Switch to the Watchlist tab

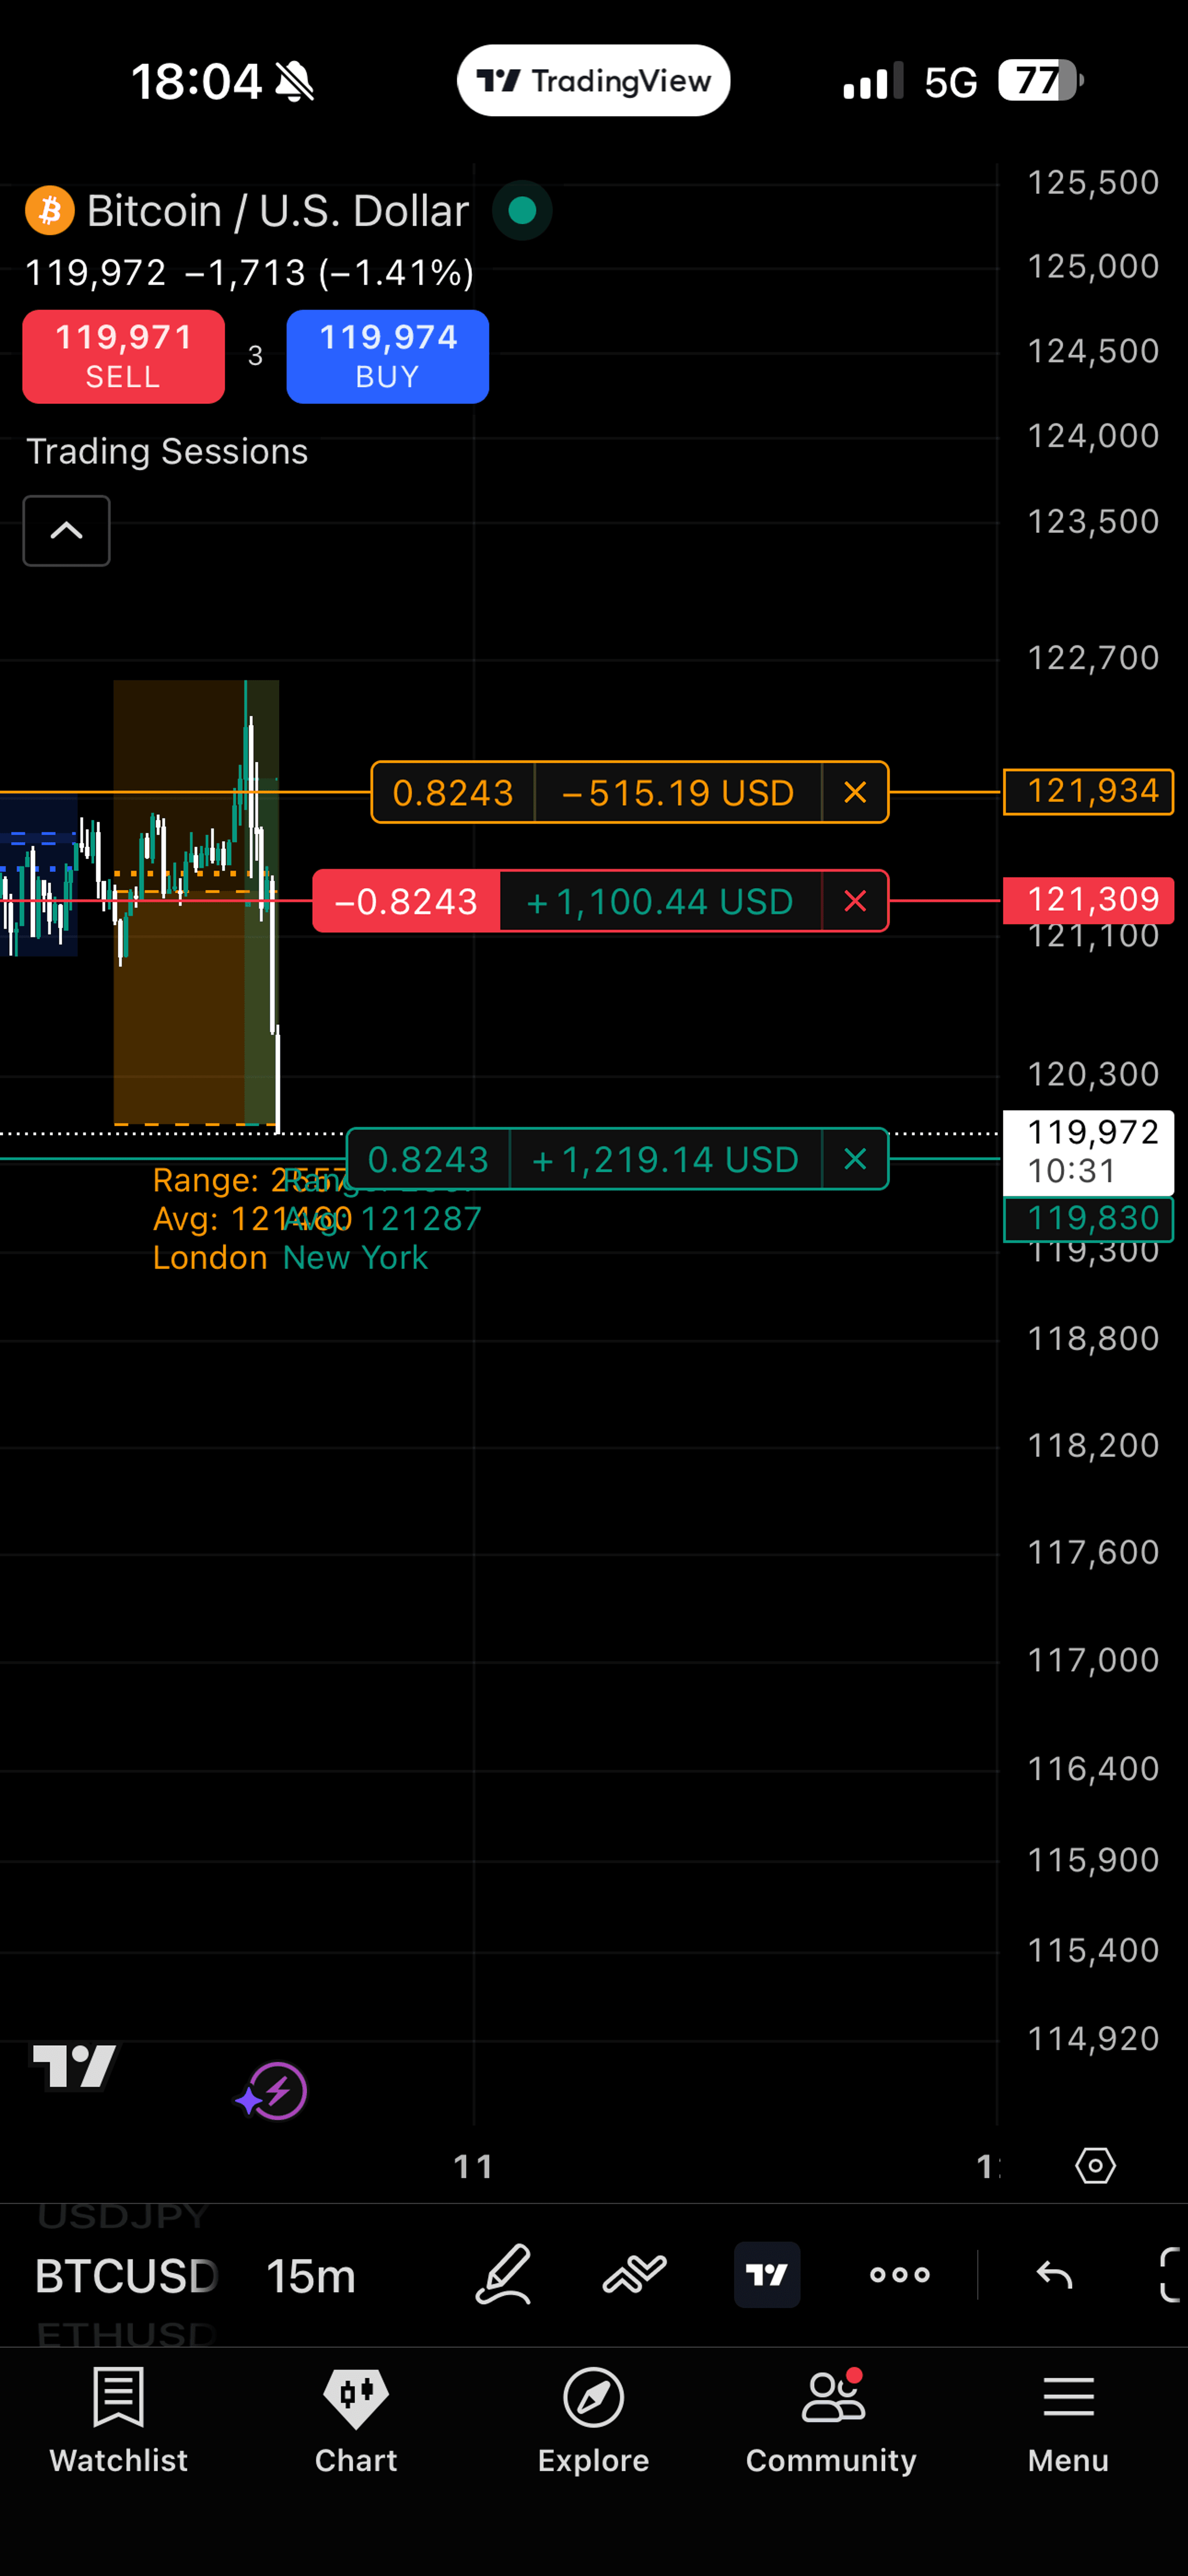[x=119, y=2420]
